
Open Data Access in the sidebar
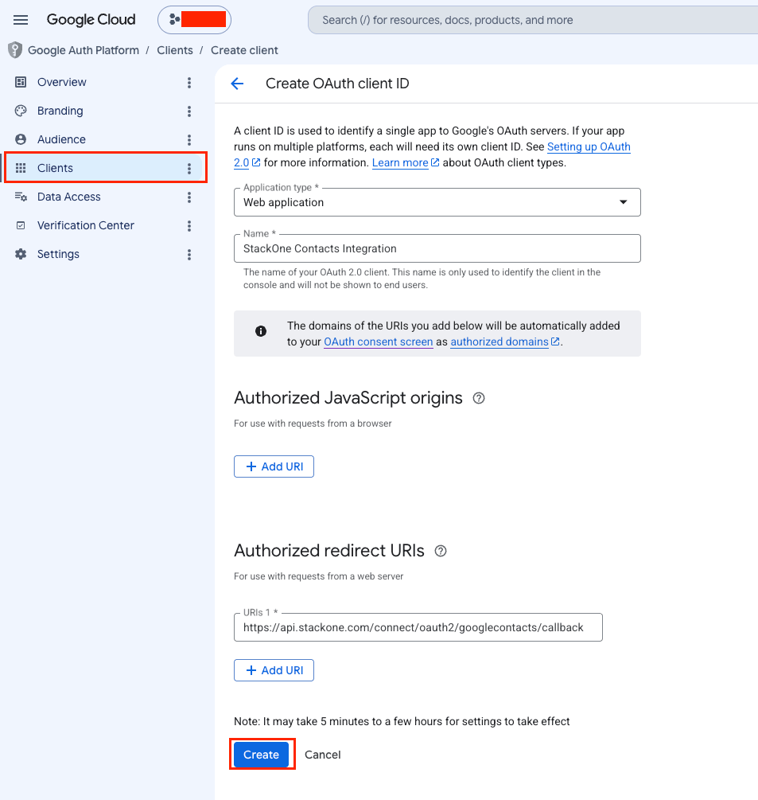point(69,197)
